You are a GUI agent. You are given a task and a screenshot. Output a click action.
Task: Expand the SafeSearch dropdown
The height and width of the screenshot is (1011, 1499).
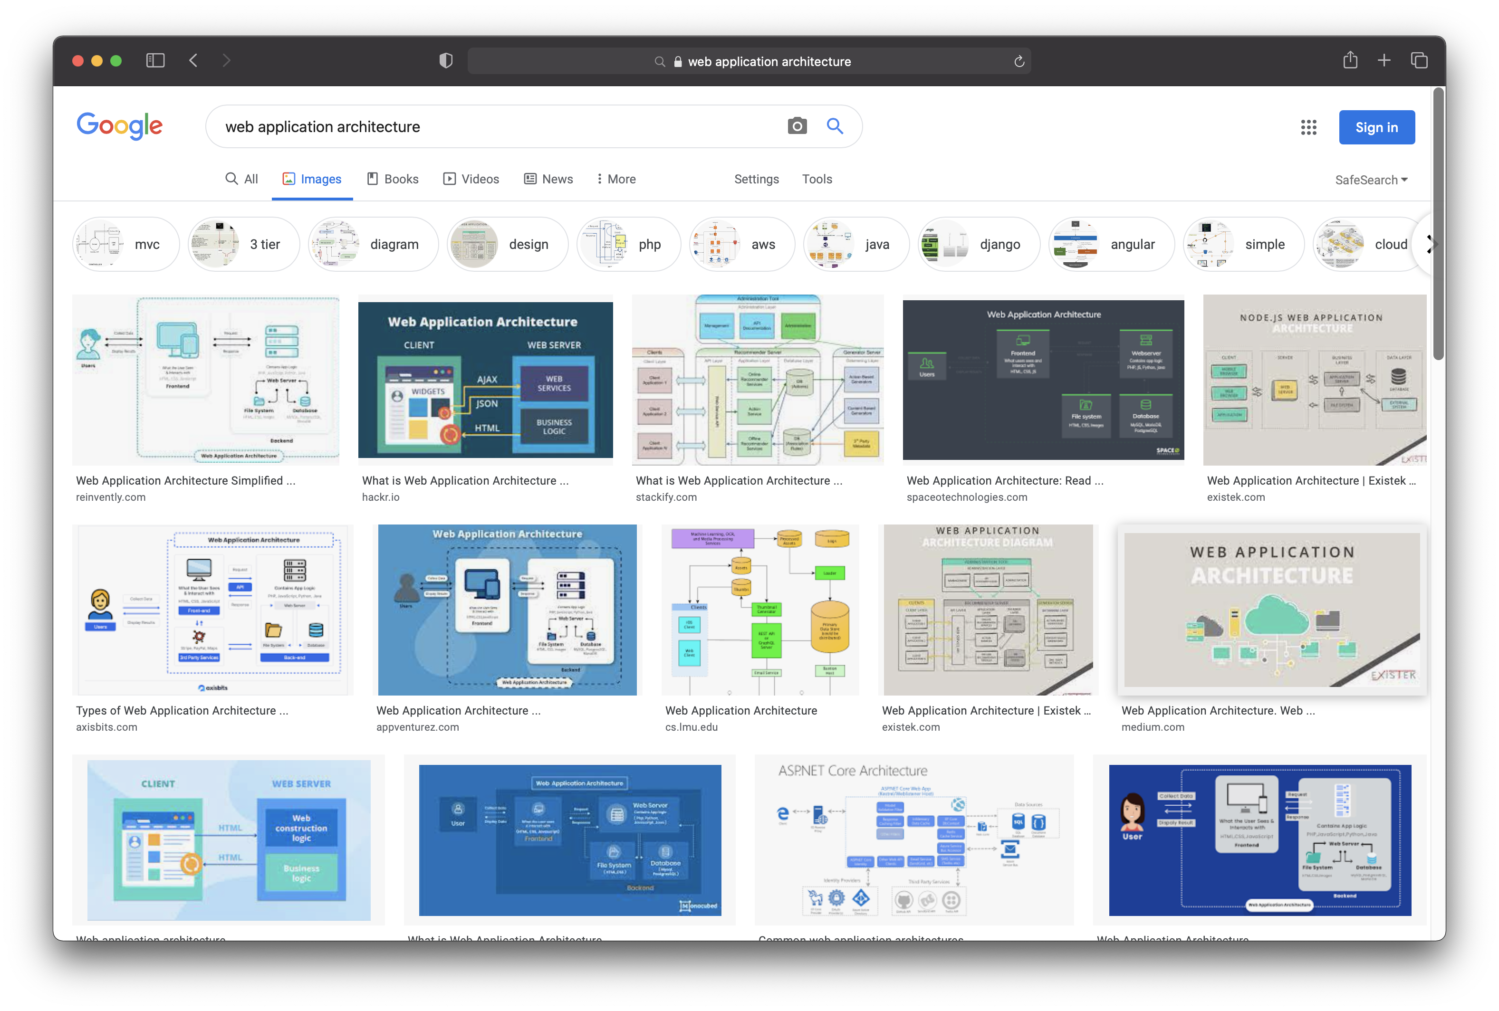1371,180
